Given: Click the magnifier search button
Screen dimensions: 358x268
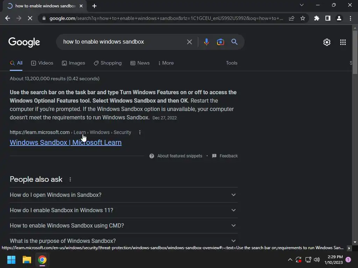Looking at the screenshot, I should pos(234,42).
